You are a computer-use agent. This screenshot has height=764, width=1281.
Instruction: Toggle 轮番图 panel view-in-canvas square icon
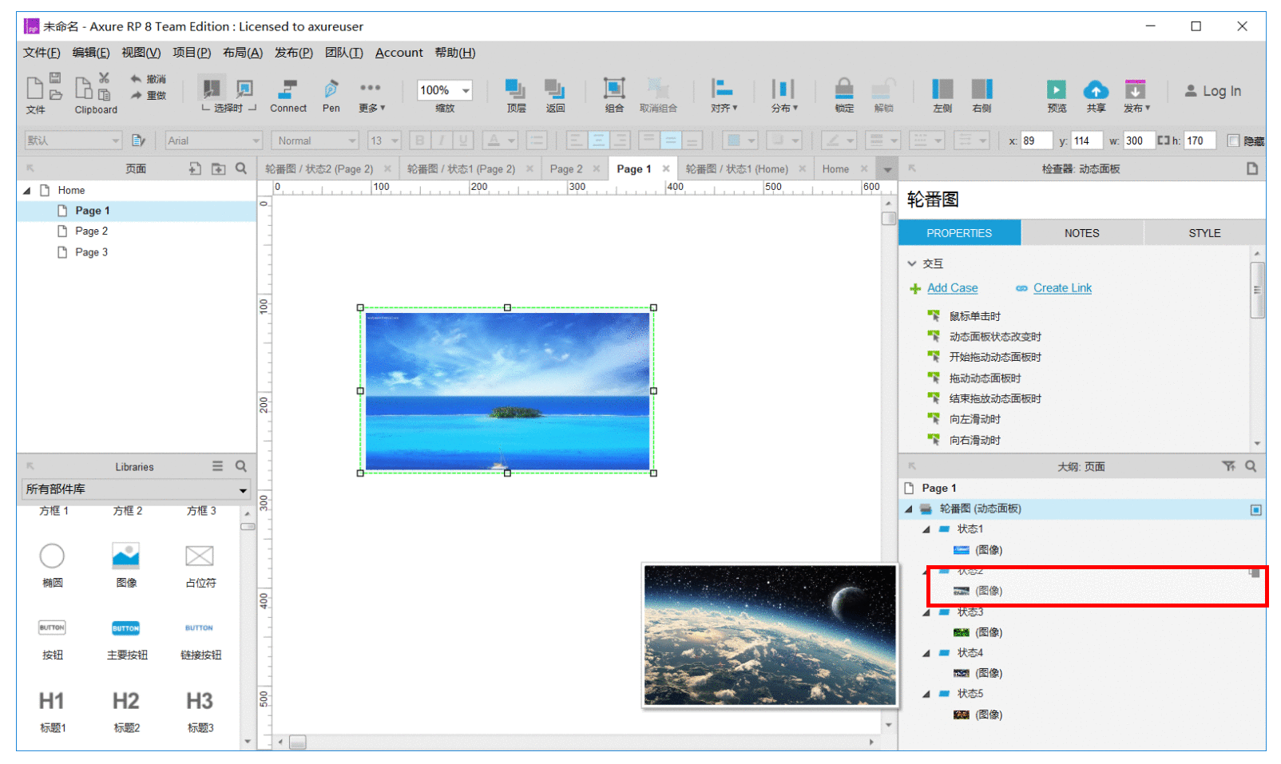[x=1255, y=509]
